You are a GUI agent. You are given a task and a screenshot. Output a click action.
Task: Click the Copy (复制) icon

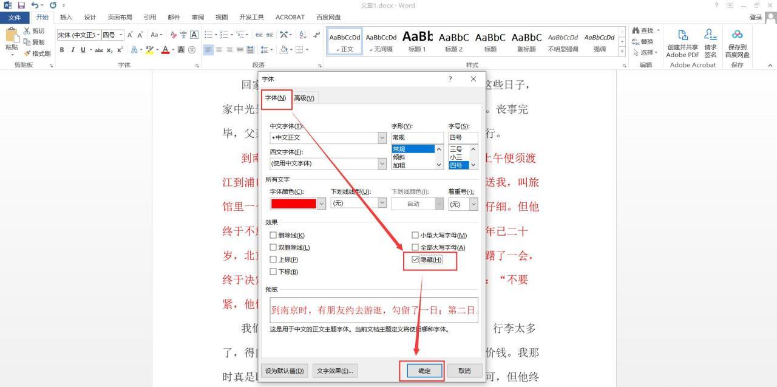(x=27, y=42)
